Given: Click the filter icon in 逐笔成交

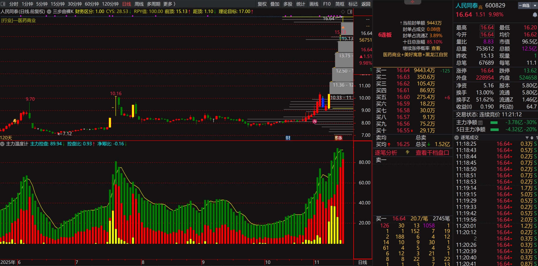Looking at the screenshot, I should pos(527,138).
